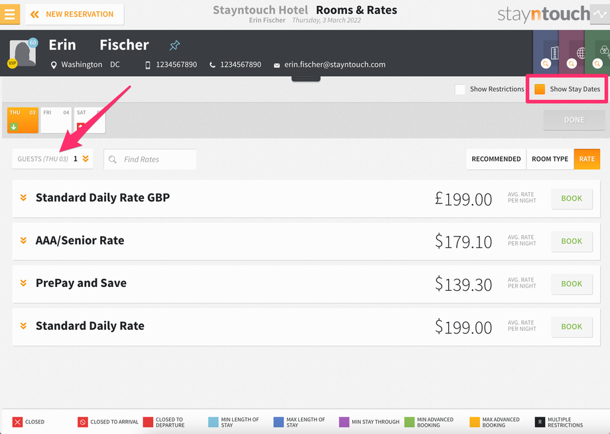Image resolution: width=610 pixels, height=434 pixels.
Task: Book the Standard Daily Rate at $199.00
Action: [572, 327]
